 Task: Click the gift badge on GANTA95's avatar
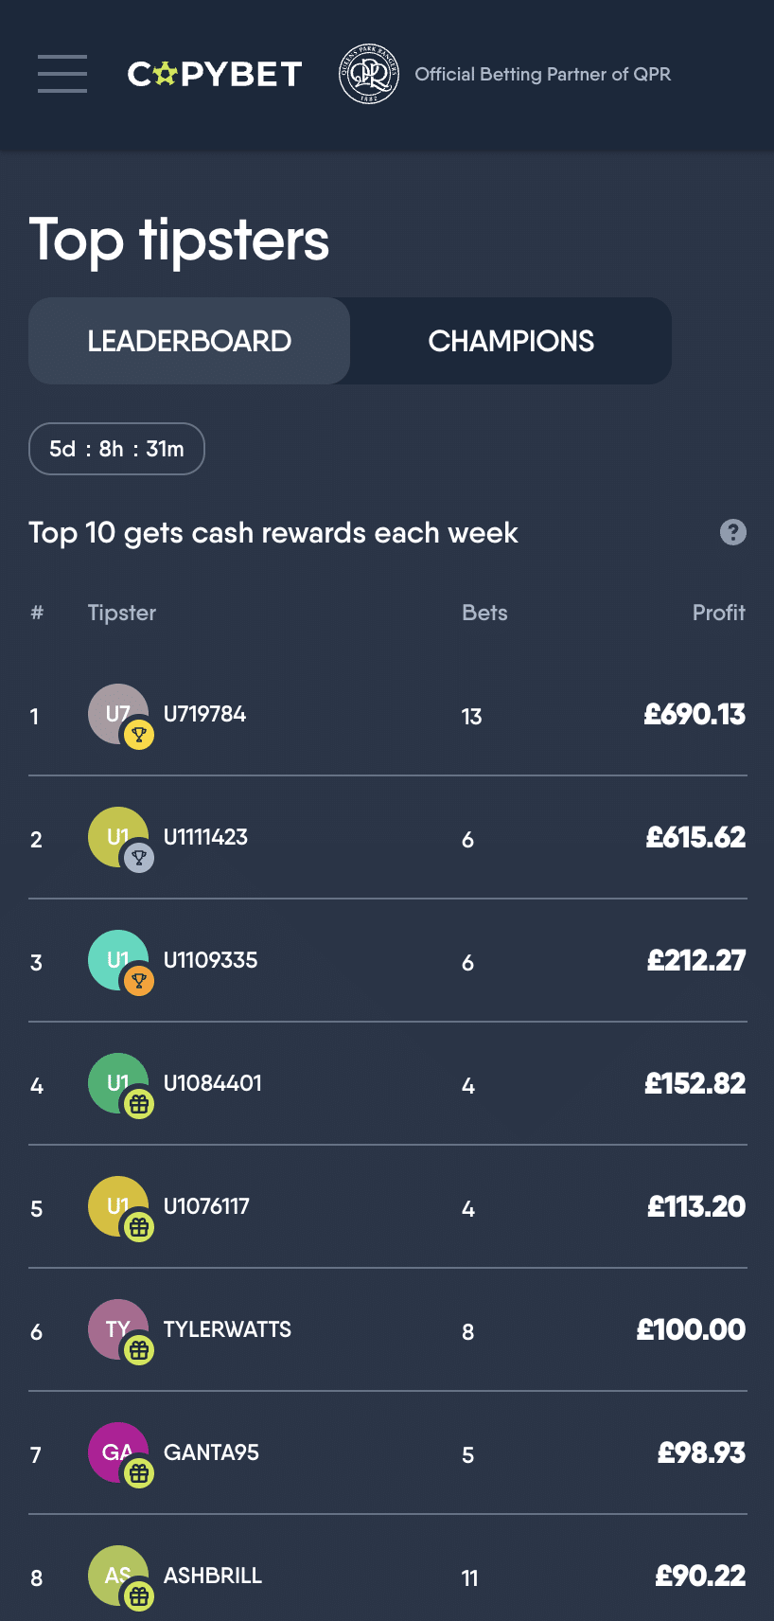138,1473
